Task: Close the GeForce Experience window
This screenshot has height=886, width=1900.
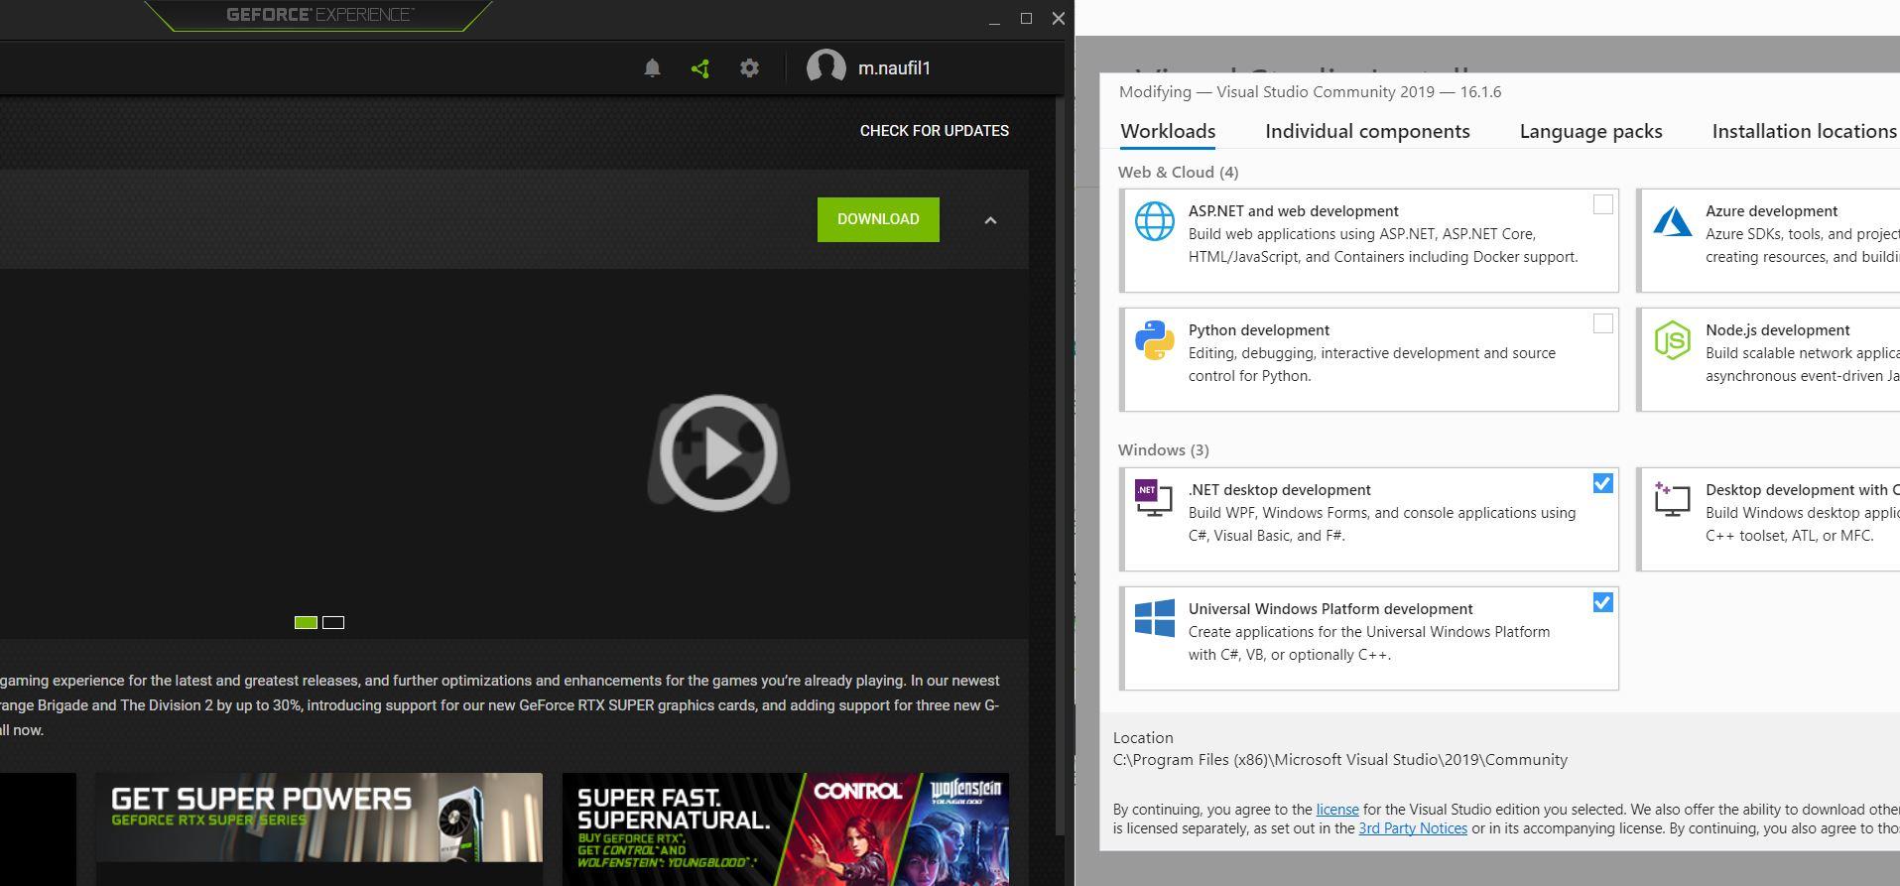Action: point(1059,18)
